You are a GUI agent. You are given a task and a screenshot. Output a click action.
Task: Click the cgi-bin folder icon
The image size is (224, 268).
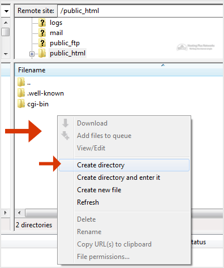click(21, 103)
